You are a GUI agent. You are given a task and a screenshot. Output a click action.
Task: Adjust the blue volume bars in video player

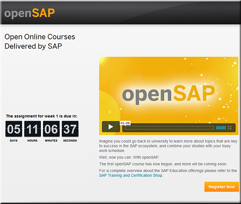point(221,128)
